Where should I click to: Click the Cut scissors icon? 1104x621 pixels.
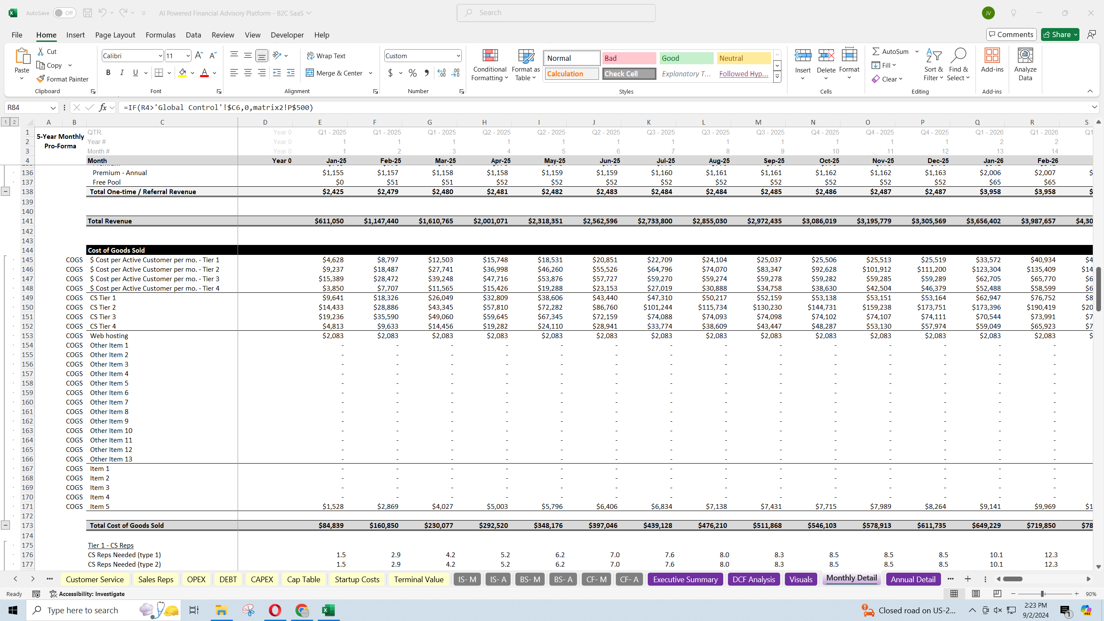pos(41,51)
